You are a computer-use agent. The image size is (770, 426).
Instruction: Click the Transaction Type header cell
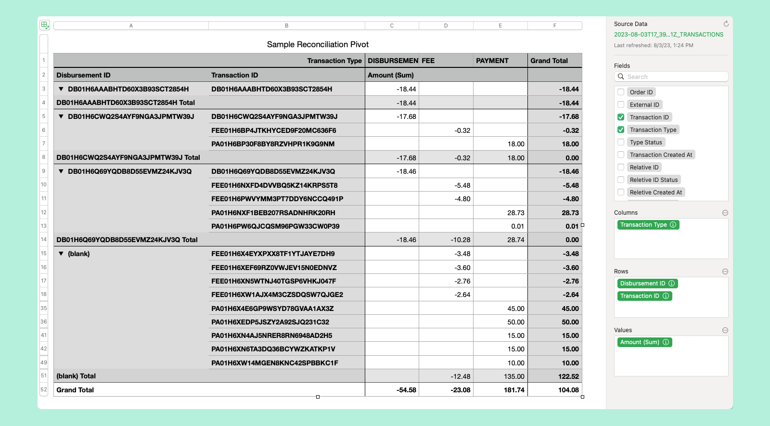[x=209, y=61]
